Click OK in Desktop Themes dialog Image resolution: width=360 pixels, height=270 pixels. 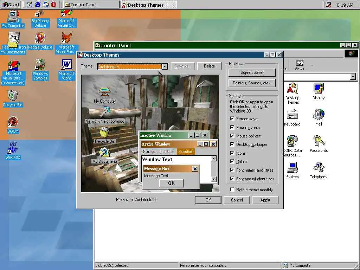point(208,200)
